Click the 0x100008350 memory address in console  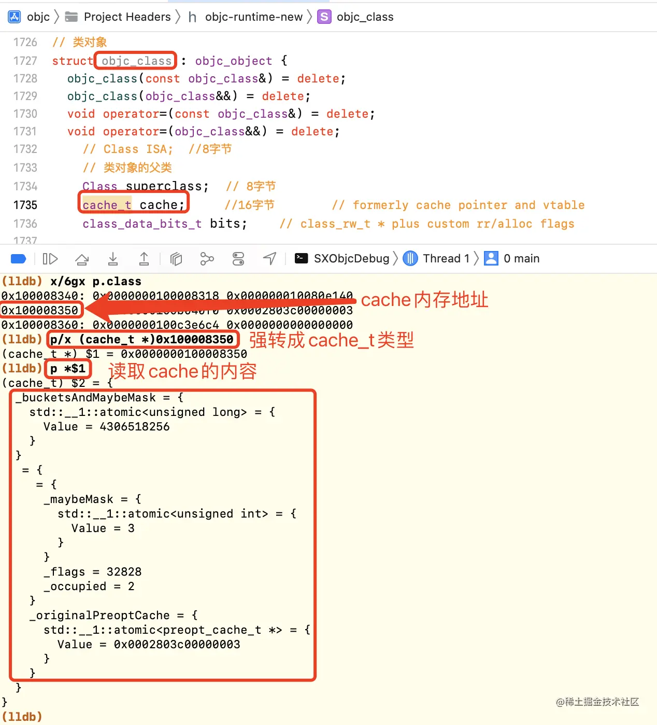coord(40,310)
